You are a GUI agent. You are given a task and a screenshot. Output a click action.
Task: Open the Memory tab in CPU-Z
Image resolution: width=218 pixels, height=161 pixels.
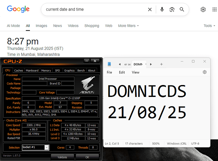[x=46, y=71]
